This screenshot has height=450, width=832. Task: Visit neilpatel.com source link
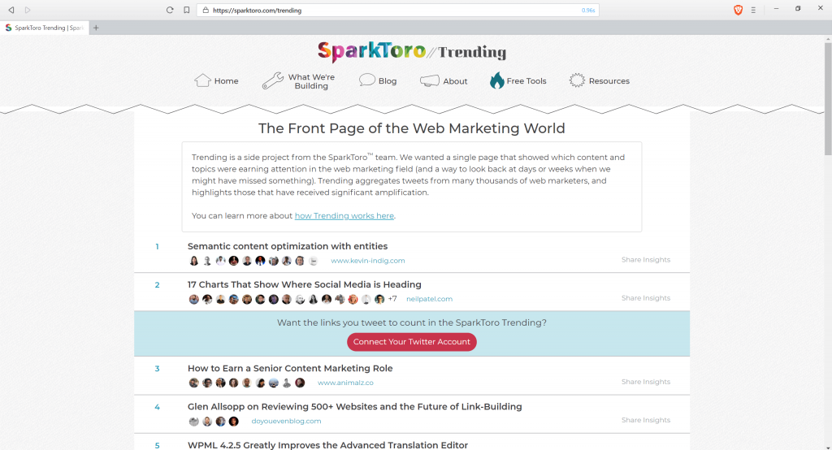point(429,299)
